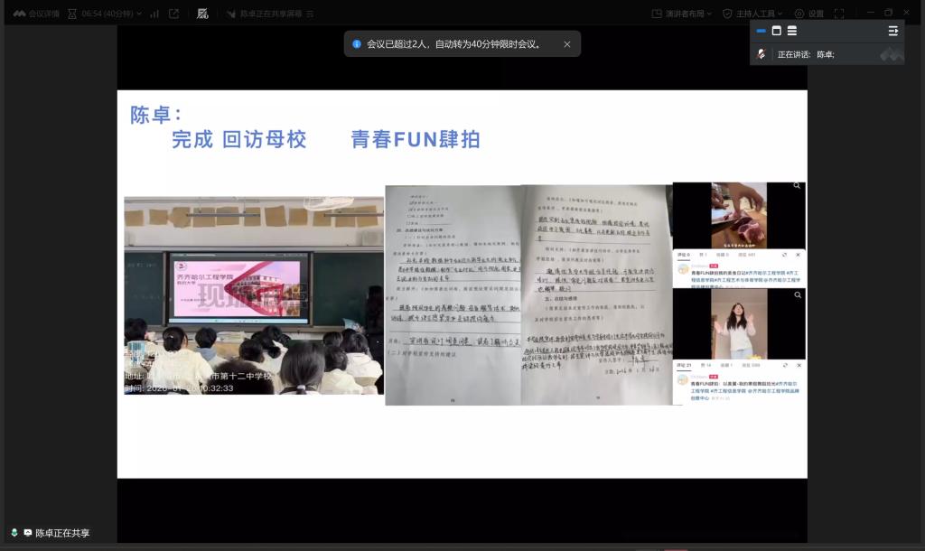The image size is (925, 551).
Task: Switch to minimized bar view in floating panel
Action: click(x=761, y=31)
